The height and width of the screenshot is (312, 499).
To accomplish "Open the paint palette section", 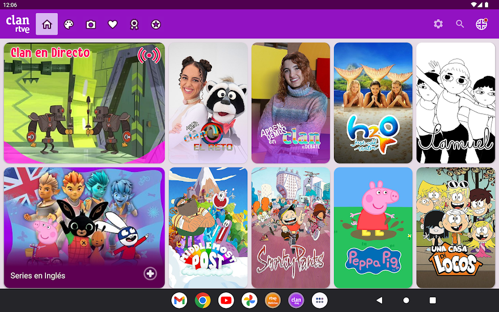I will [x=69, y=24].
